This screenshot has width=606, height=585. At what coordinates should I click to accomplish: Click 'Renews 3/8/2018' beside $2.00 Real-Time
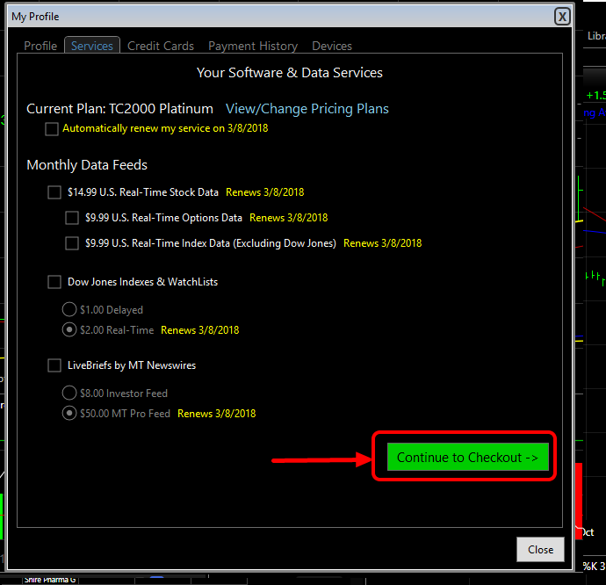coord(200,330)
